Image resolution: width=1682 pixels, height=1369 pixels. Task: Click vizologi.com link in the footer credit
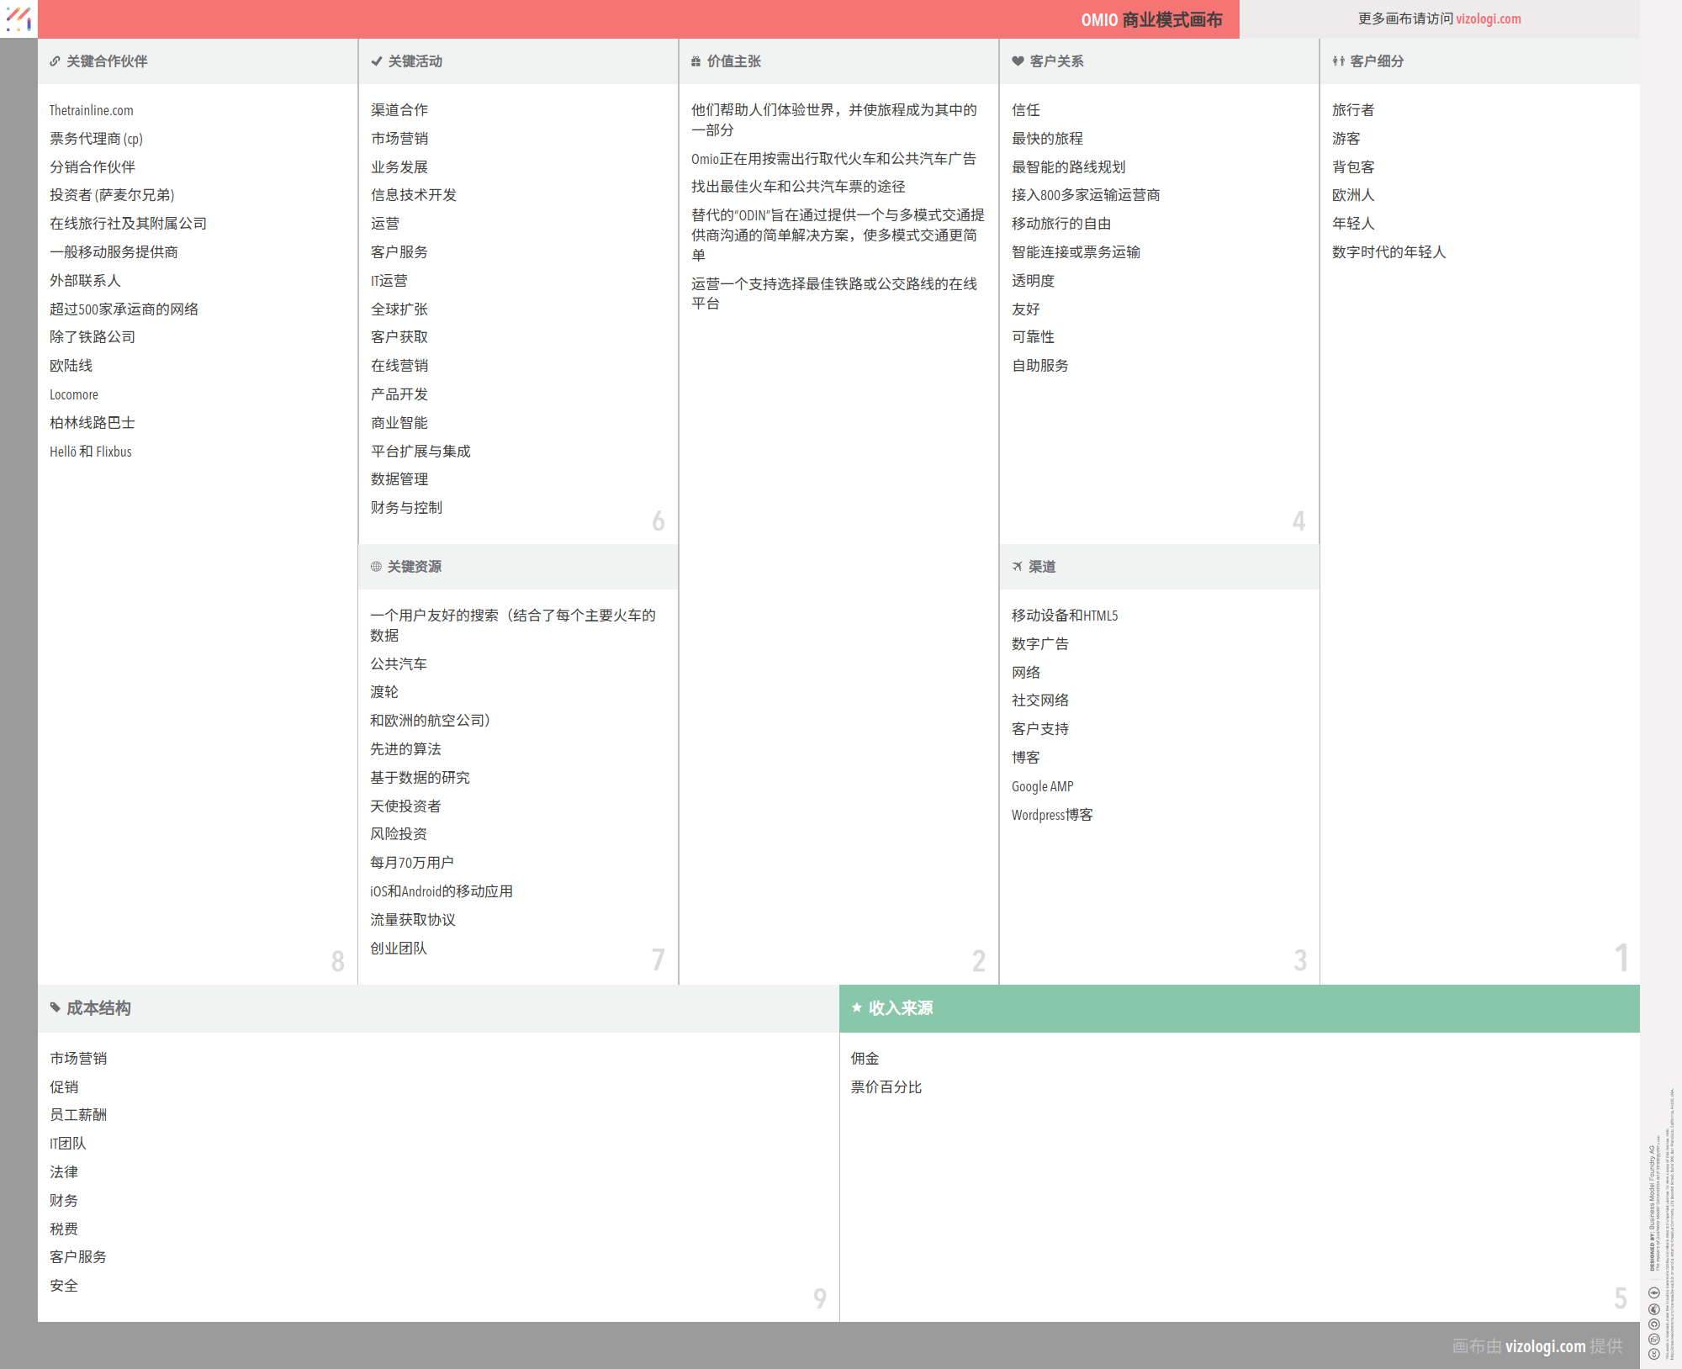[1544, 1345]
